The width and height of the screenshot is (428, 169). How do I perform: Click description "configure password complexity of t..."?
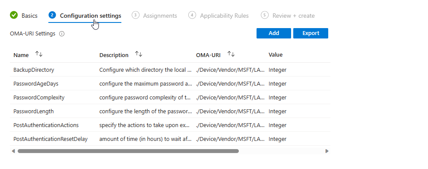tap(145, 98)
